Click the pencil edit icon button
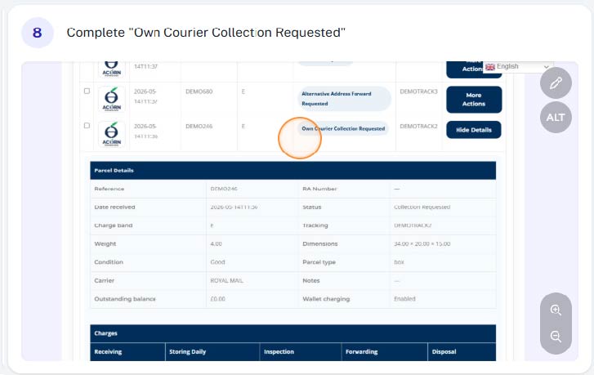The width and height of the screenshot is (594, 375). tap(556, 83)
